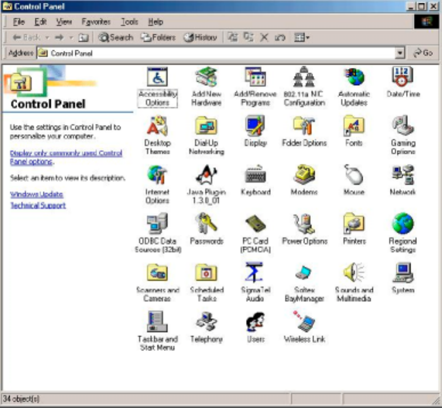Open the Modems applet
The height and width of the screenshot is (408, 442).
tap(304, 180)
